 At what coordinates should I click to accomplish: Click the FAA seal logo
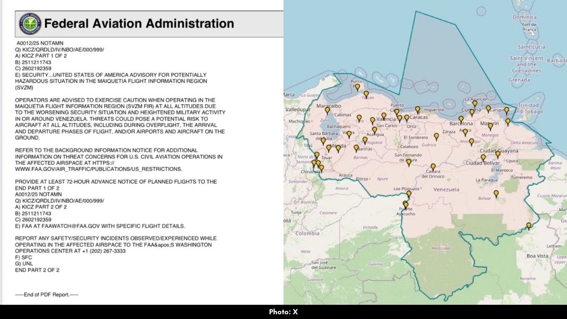[x=29, y=23]
